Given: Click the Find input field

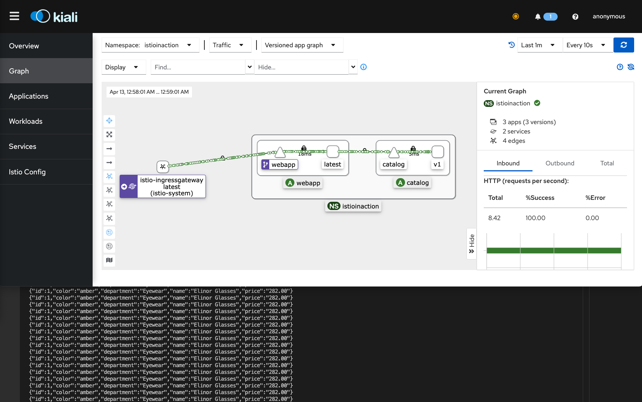Looking at the screenshot, I should [198, 67].
